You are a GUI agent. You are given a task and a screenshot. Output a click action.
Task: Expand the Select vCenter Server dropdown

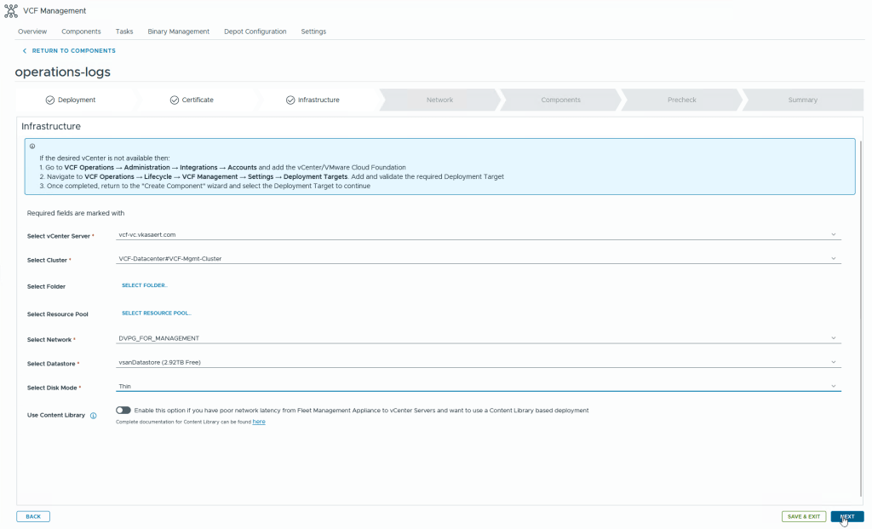coord(478,234)
